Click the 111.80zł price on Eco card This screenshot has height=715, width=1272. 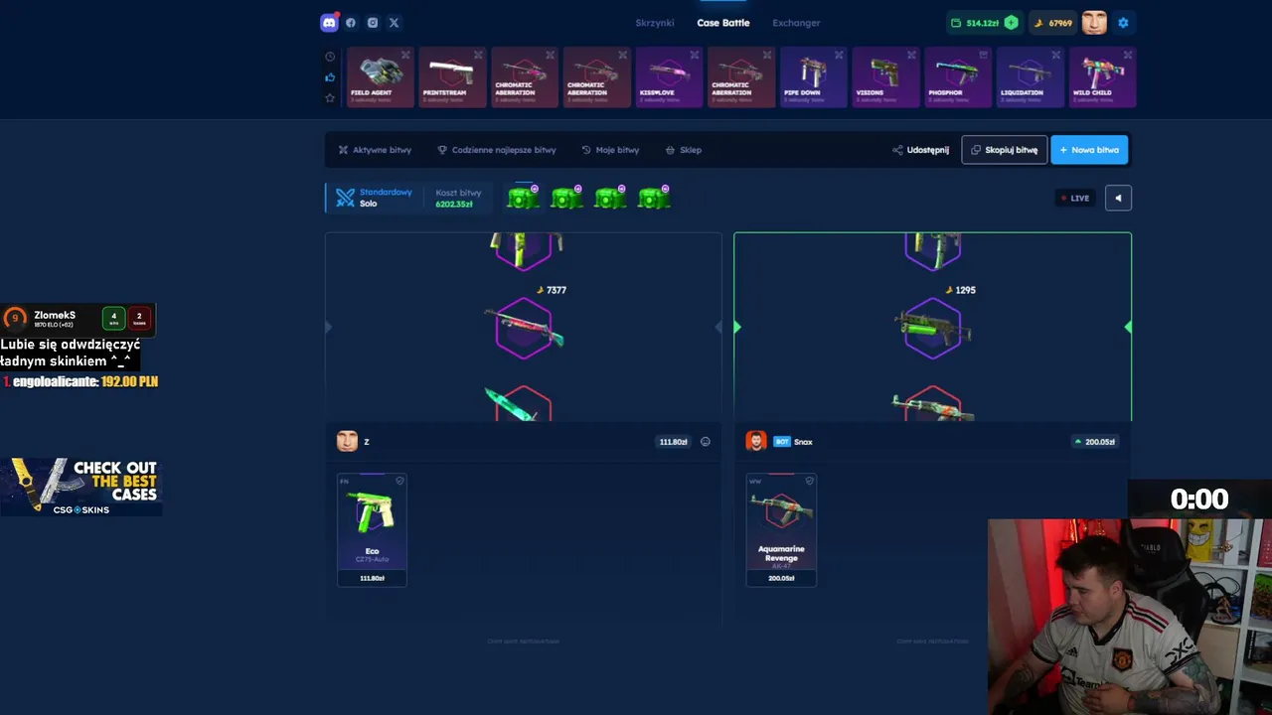point(372,578)
